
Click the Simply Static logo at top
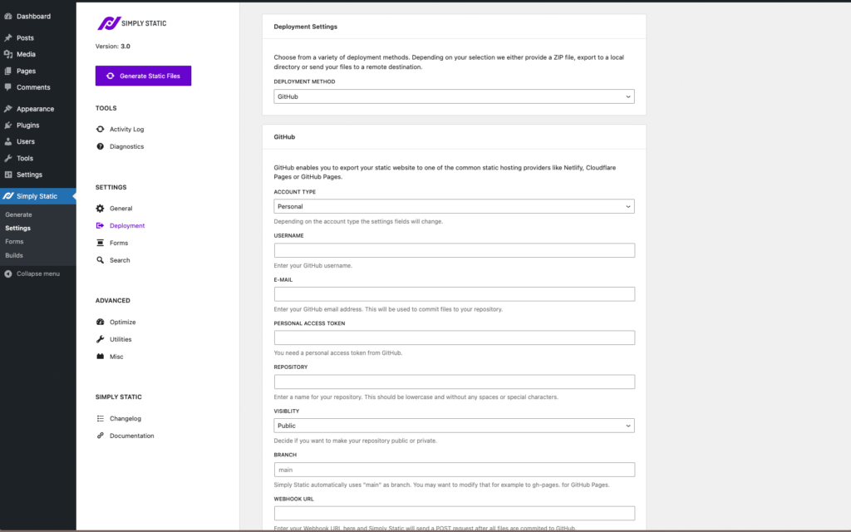pos(131,23)
